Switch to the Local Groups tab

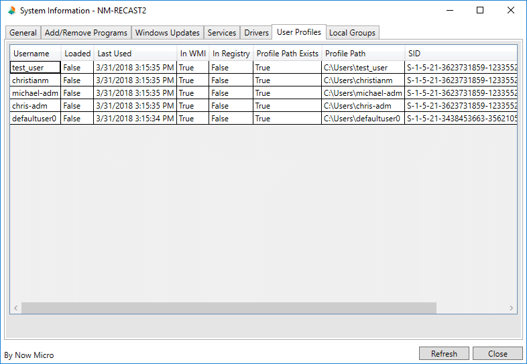353,33
